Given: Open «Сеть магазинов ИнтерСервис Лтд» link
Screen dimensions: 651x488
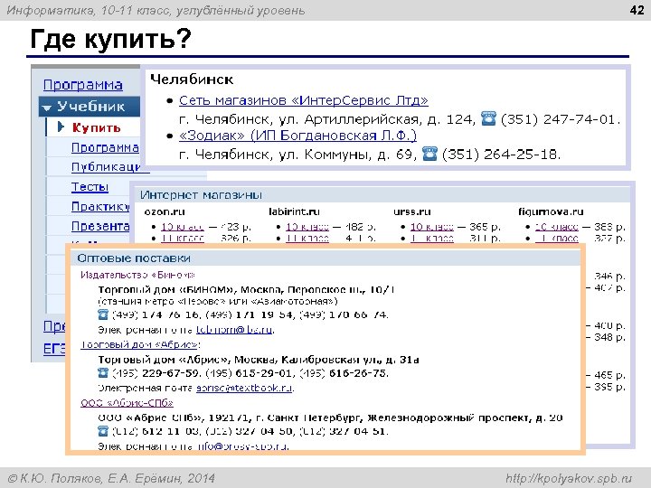Looking at the screenshot, I should (x=304, y=100).
